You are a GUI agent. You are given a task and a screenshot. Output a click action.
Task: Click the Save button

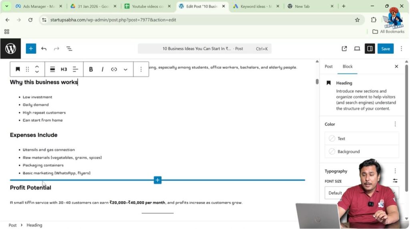[x=385, y=49]
